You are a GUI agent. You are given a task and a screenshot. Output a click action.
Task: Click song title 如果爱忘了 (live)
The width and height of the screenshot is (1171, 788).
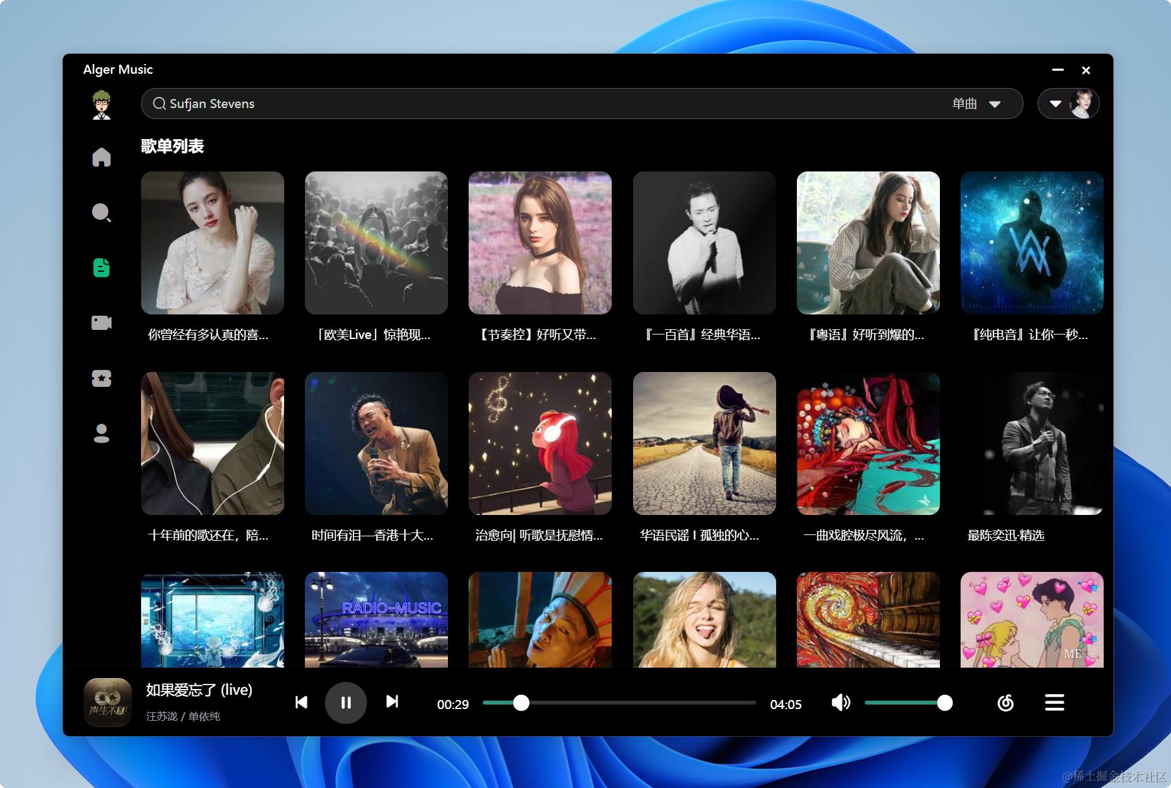pos(199,690)
